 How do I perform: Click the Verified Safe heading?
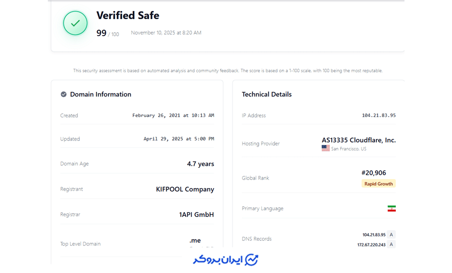(128, 16)
